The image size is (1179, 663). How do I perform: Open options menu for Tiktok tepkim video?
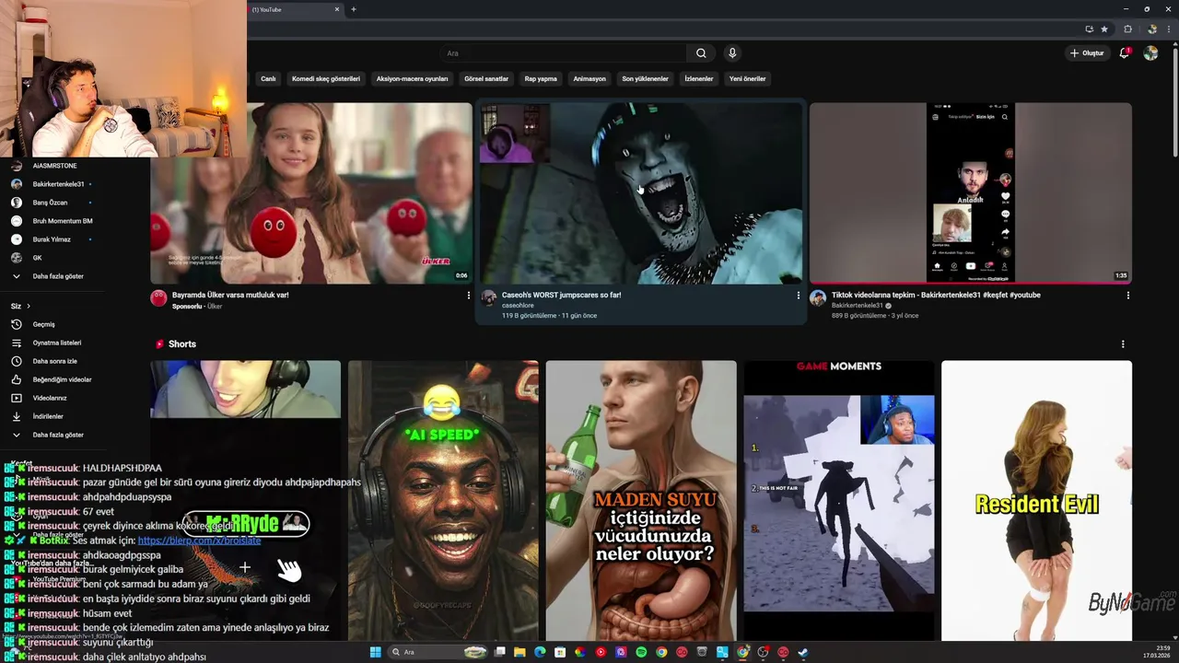click(x=1127, y=296)
